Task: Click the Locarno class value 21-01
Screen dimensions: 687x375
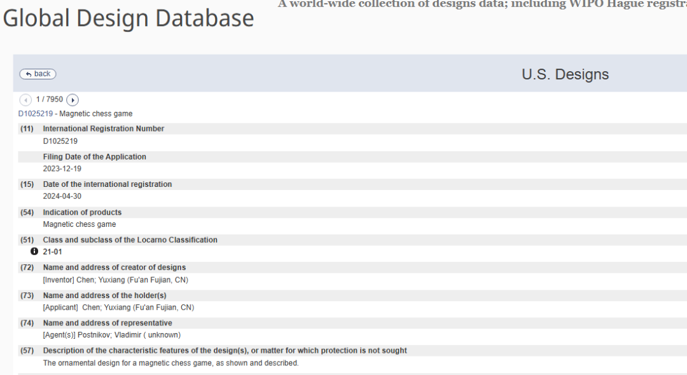Action: point(52,252)
